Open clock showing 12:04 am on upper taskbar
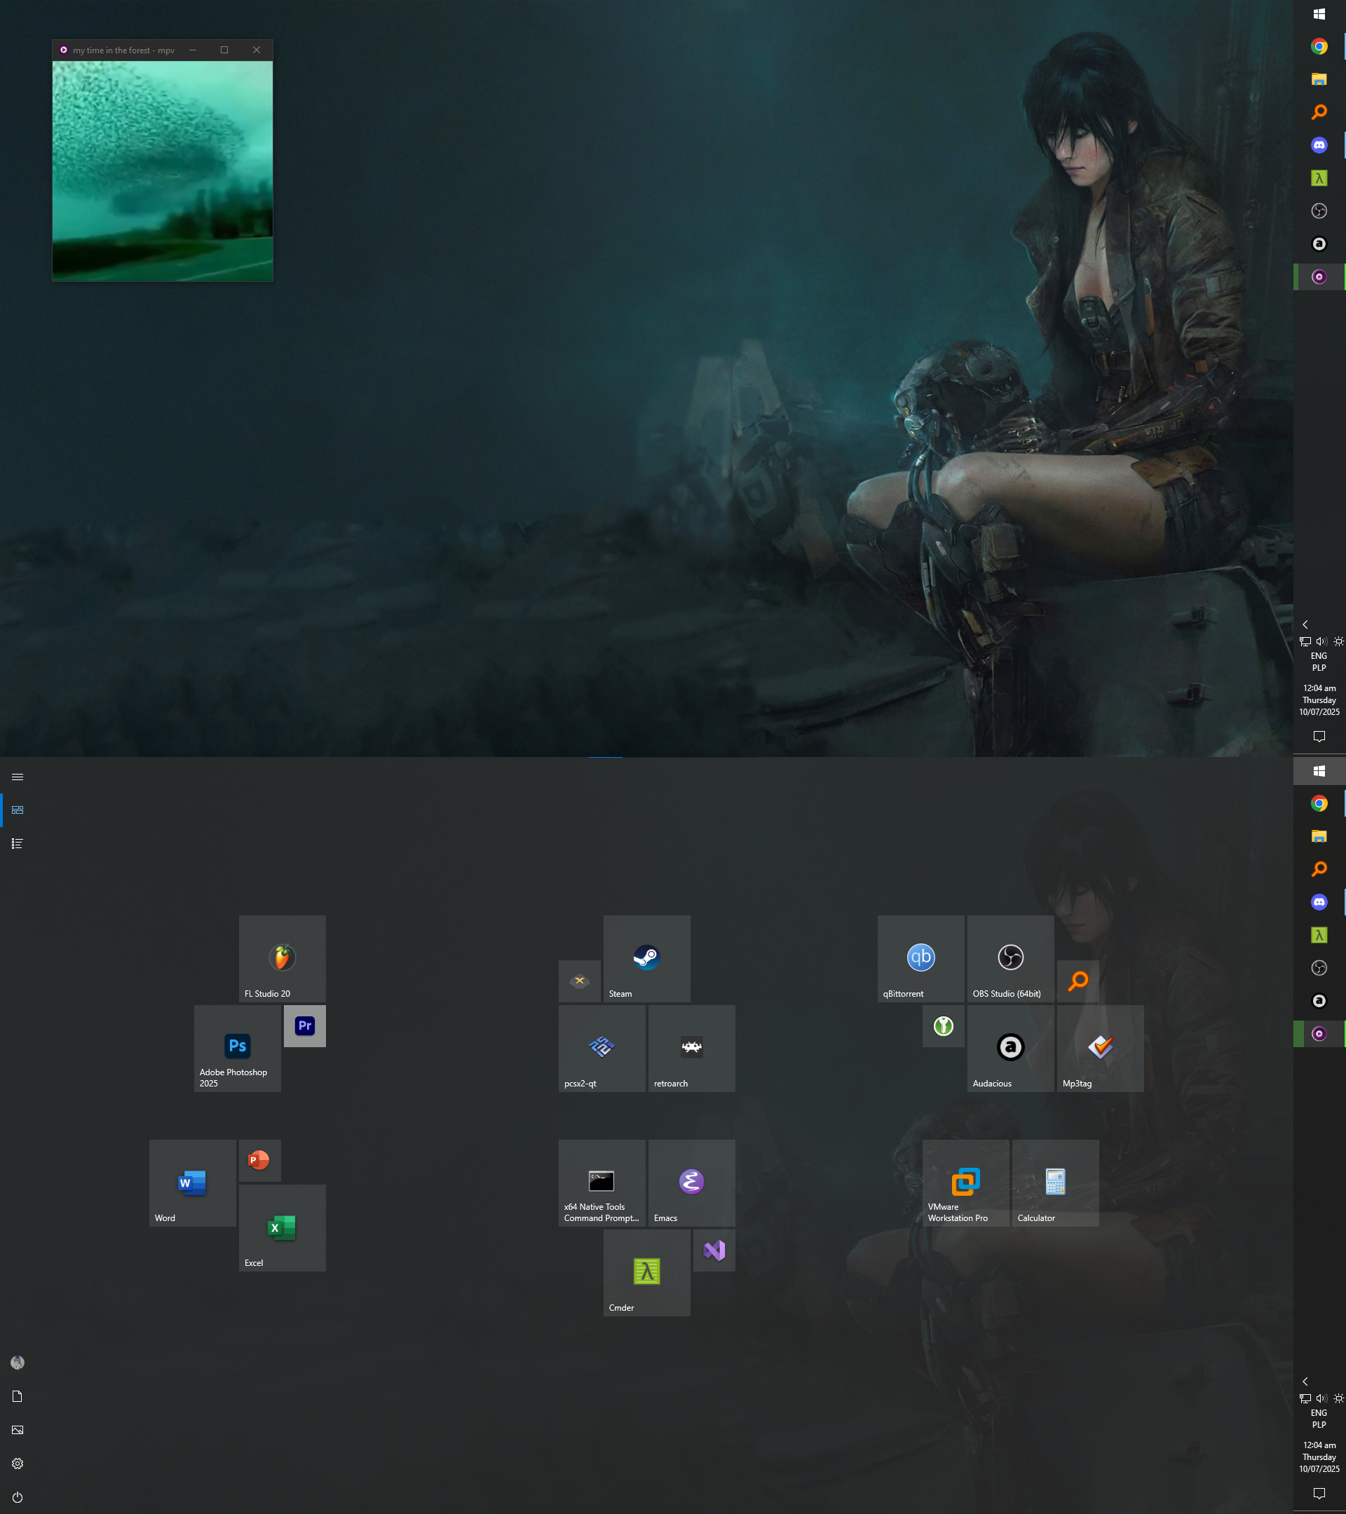Screen dimensions: 1346x1514 click(1319, 700)
